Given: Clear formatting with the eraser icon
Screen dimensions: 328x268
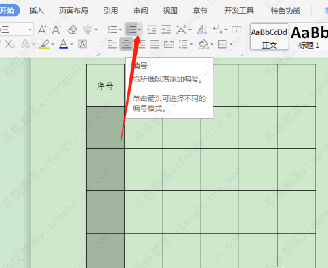Looking at the screenshot, I should pyautogui.click(x=72, y=30).
